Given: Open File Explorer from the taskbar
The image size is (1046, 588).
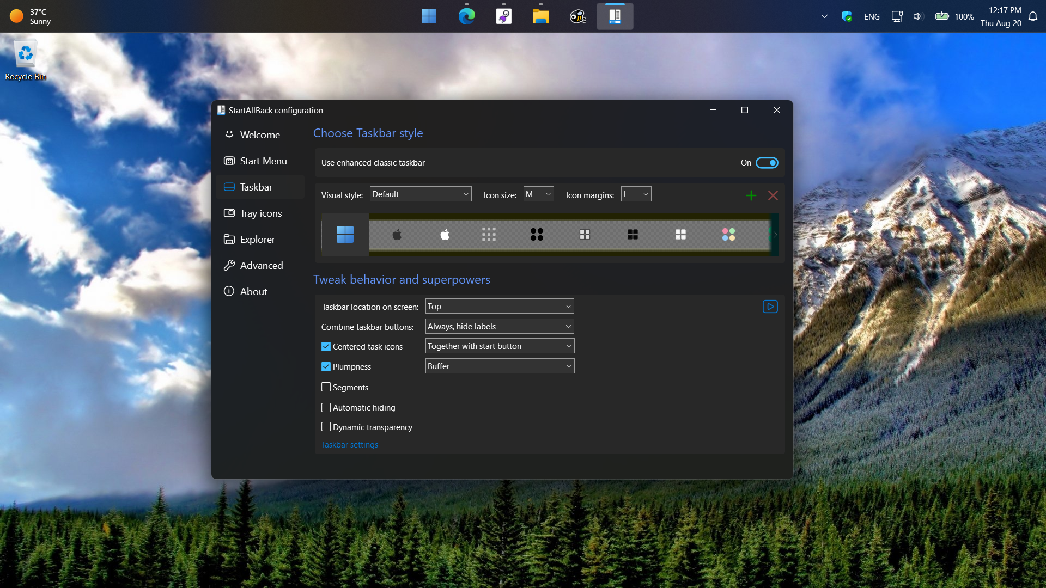Looking at the screenshot, I should [540, 16].
